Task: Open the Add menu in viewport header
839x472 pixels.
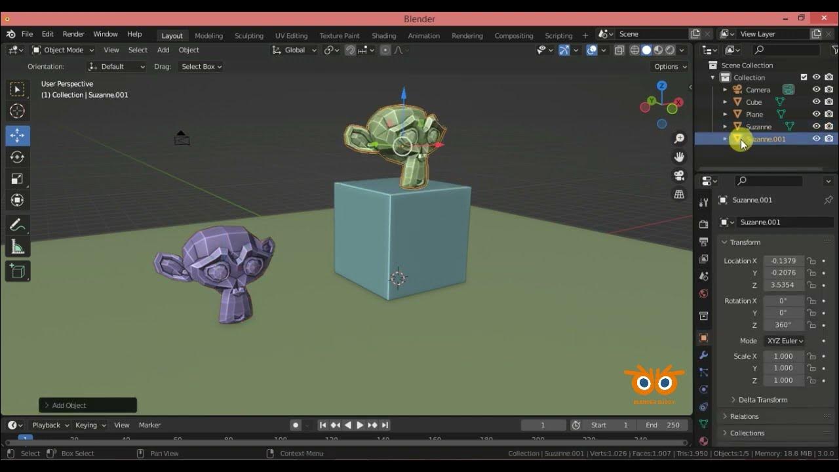Action: 163,50
